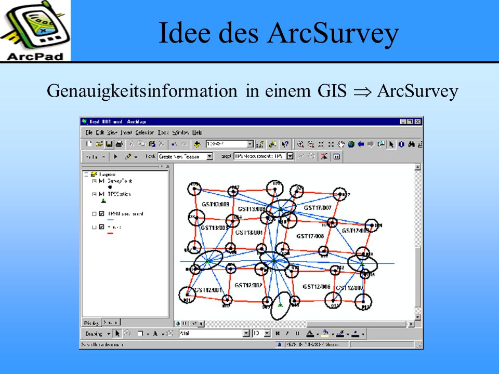Click the Paste clipboard icon

click(152, 144)
